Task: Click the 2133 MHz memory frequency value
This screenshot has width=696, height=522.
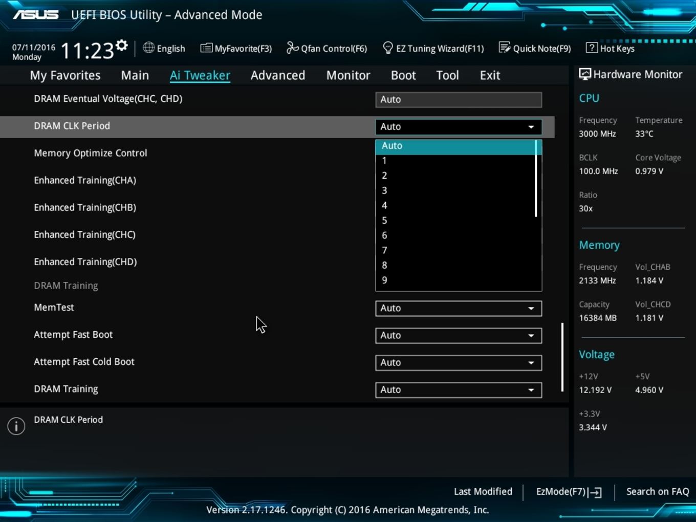Action: tap(597, 281)
